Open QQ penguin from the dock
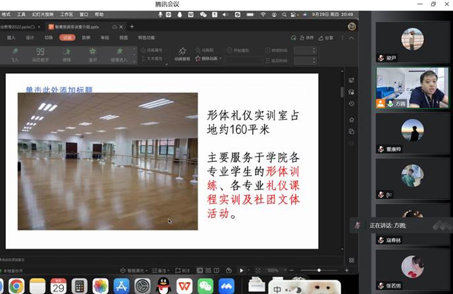The image size is (453, 294). point(163,285)
